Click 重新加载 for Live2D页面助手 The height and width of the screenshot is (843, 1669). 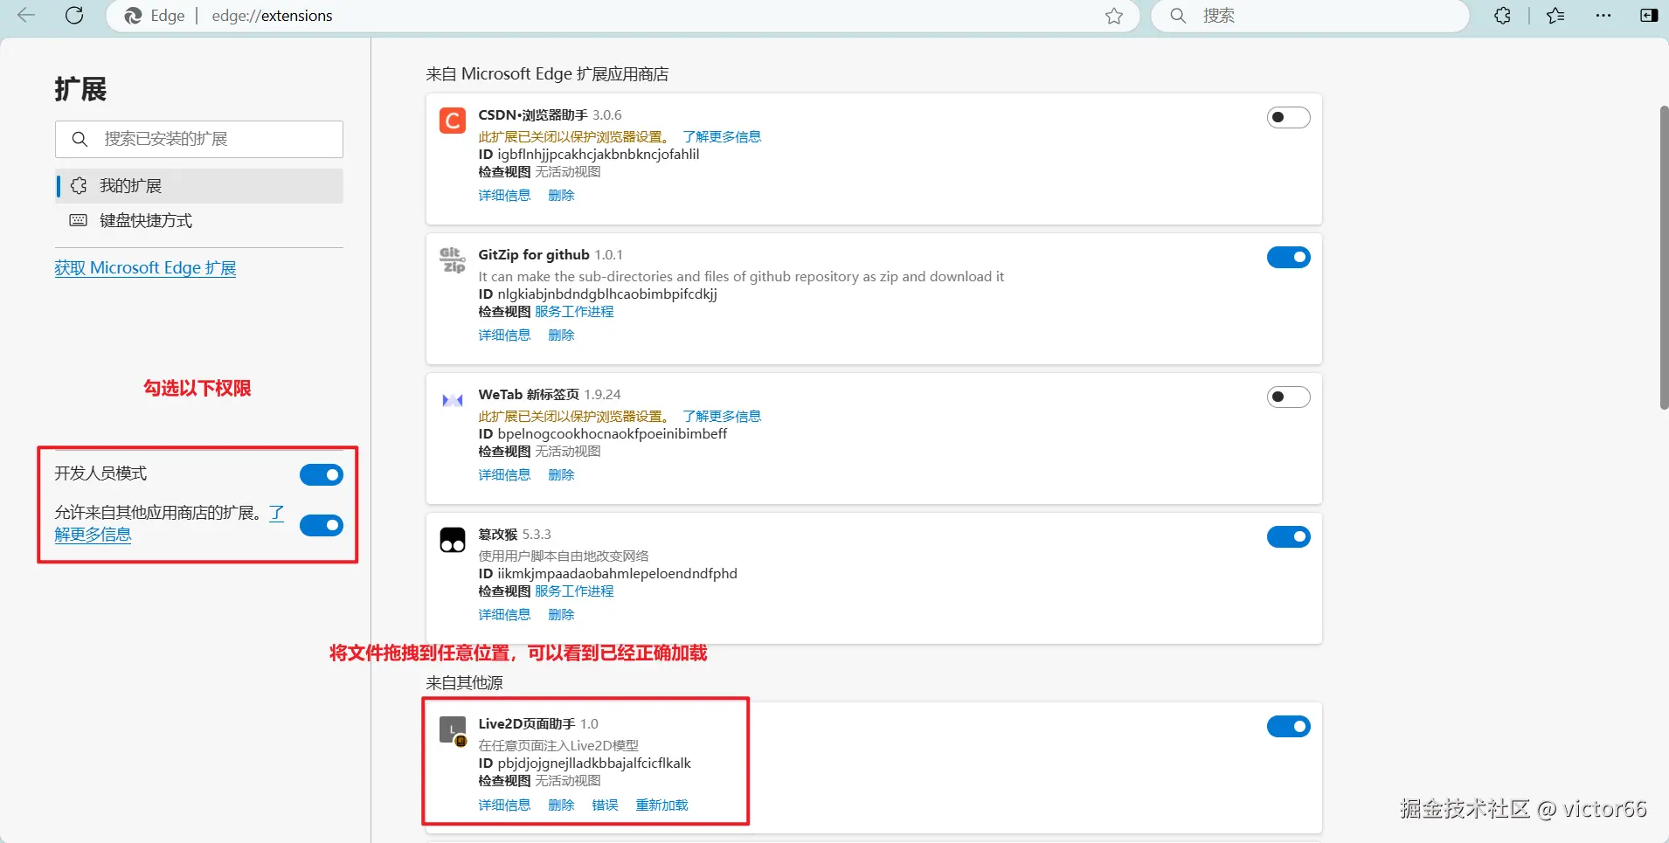click(661, 805)
